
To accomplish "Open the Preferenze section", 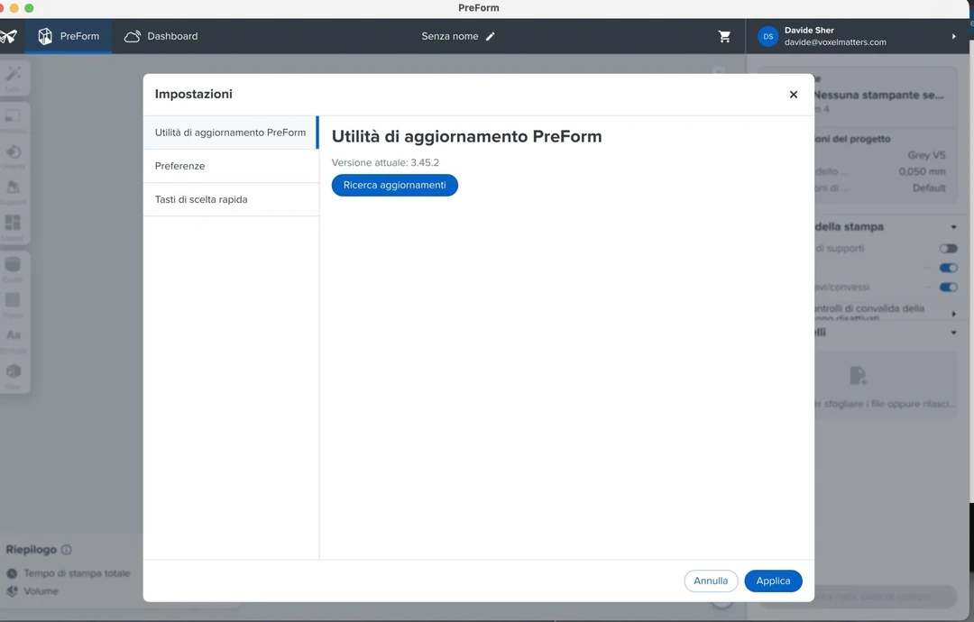I will [231, 166].
